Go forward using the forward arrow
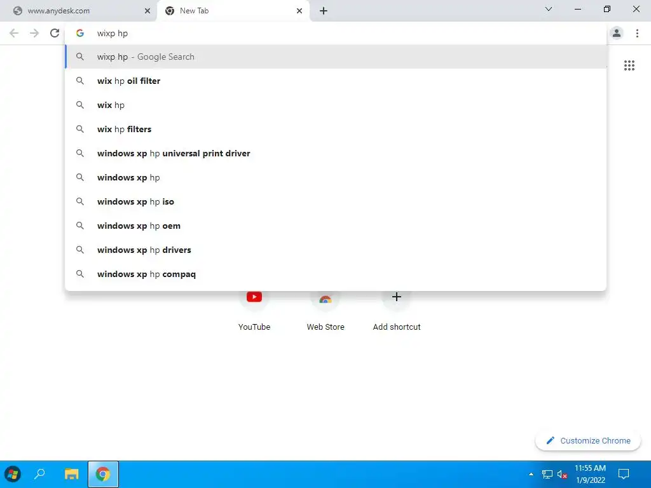Screen dimensions: 651x488 point(34,33)
